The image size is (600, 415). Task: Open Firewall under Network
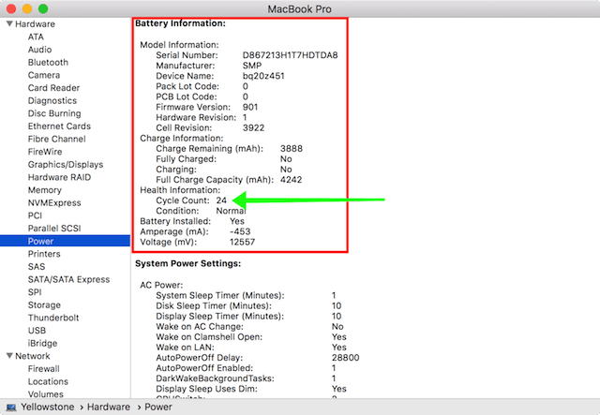pyautogui.click(x=44, y=369)
